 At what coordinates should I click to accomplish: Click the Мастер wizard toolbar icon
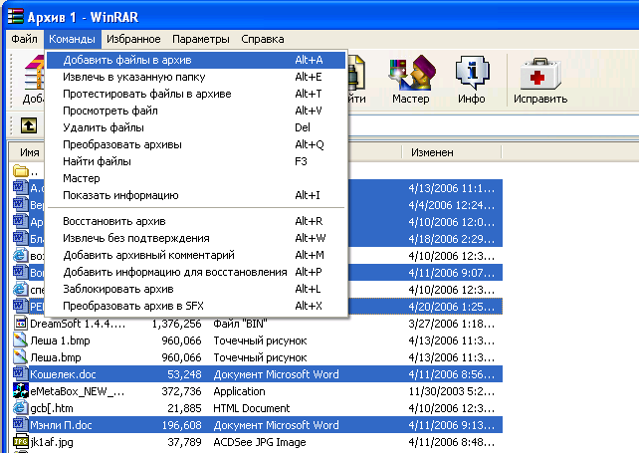(x=411, y=74)
